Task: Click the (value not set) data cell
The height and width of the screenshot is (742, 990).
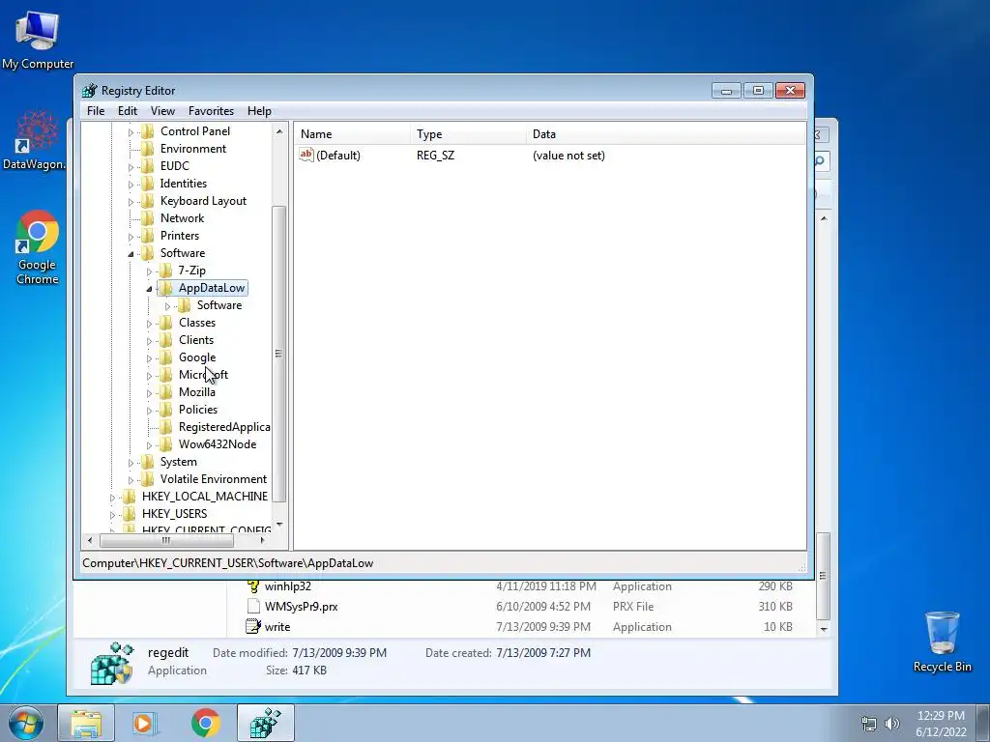Action: point(568,156)
